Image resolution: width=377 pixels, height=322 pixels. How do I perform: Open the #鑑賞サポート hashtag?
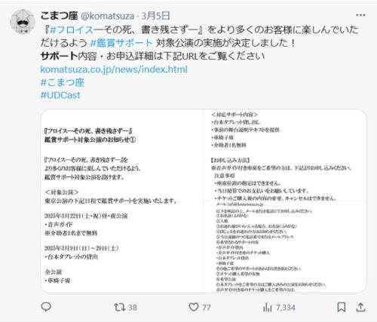point(121,43)
